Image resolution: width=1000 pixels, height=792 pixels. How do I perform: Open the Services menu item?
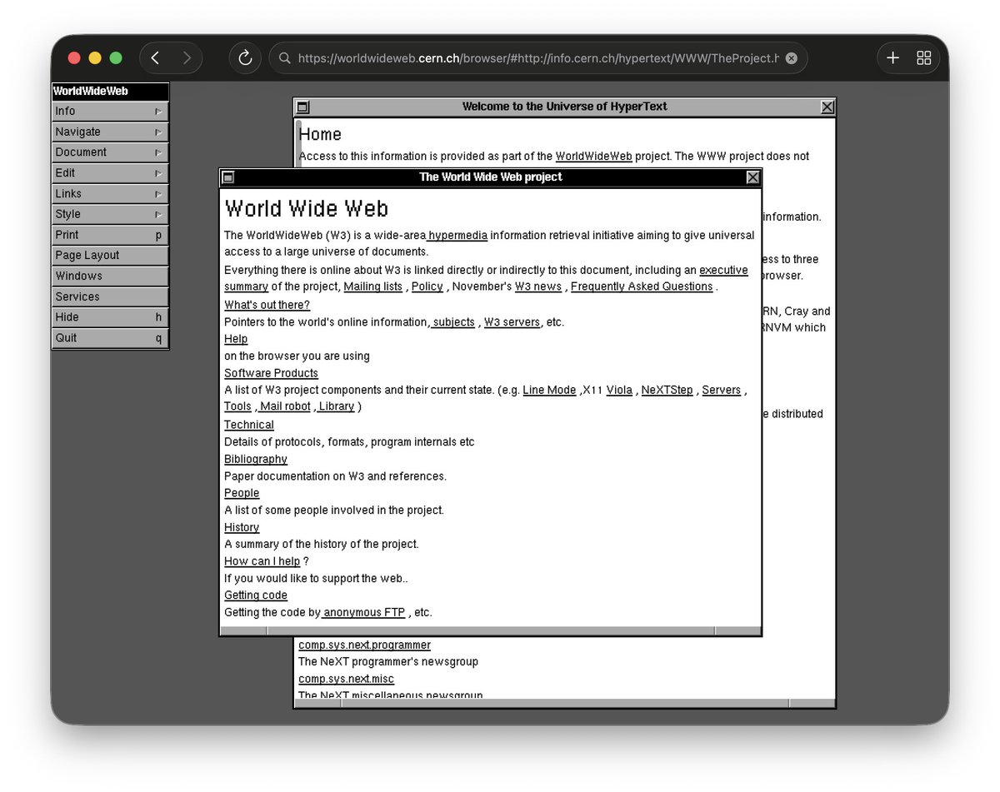coord(110,297)
